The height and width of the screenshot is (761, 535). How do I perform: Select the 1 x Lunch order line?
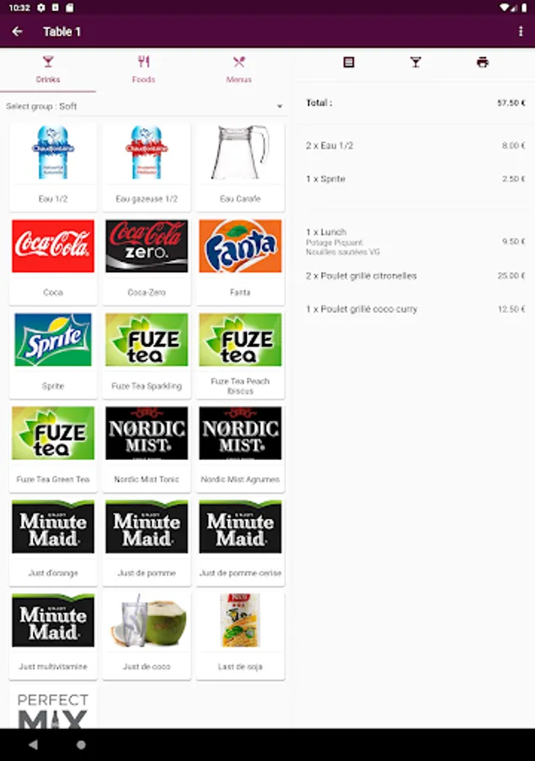coord(415,242)
